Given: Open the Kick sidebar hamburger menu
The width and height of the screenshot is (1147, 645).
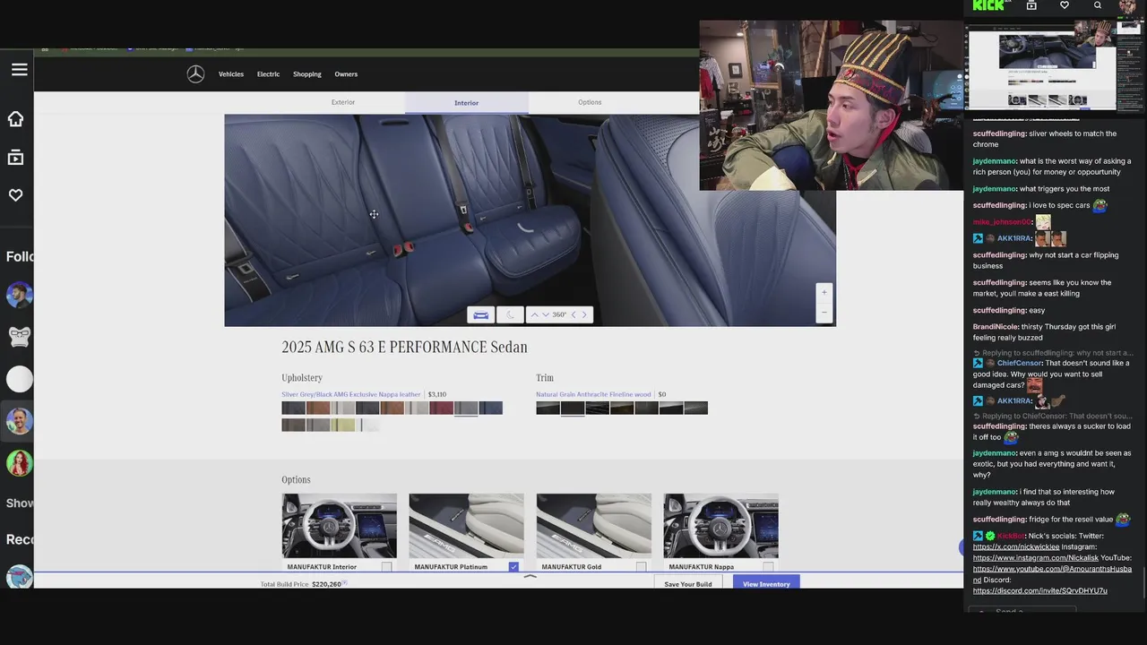Looking at the screenshot, I should click(19, 69).
